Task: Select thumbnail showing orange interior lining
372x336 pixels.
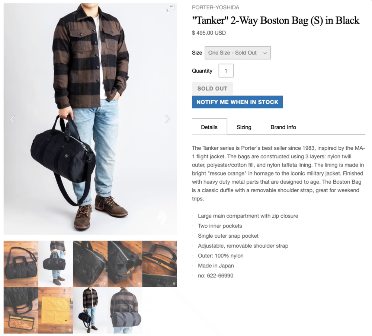Action: [x=160, y=264]
